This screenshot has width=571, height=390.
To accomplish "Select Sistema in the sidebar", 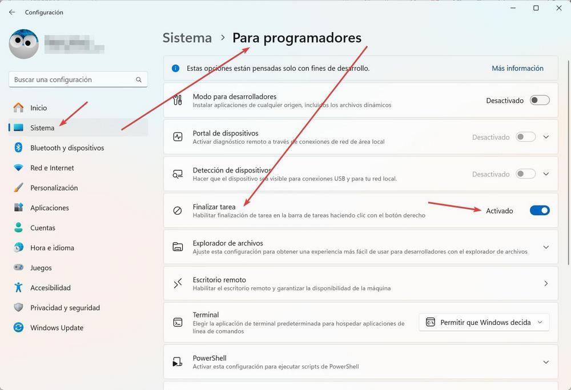I will pos(78,128).
